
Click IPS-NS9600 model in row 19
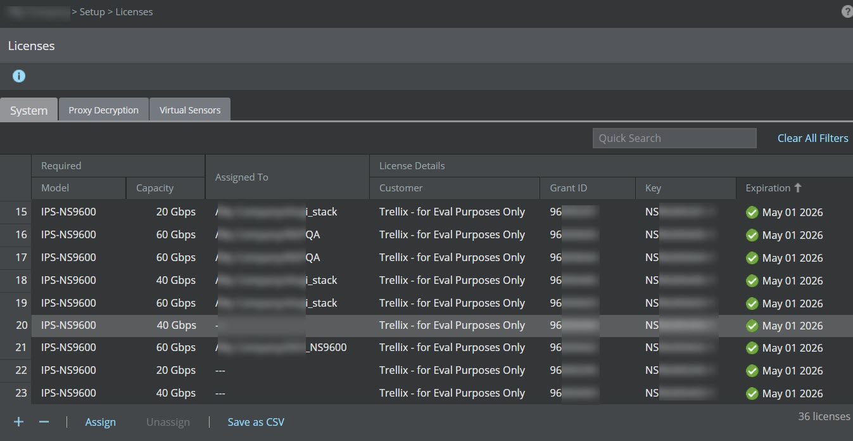point(68,303)
